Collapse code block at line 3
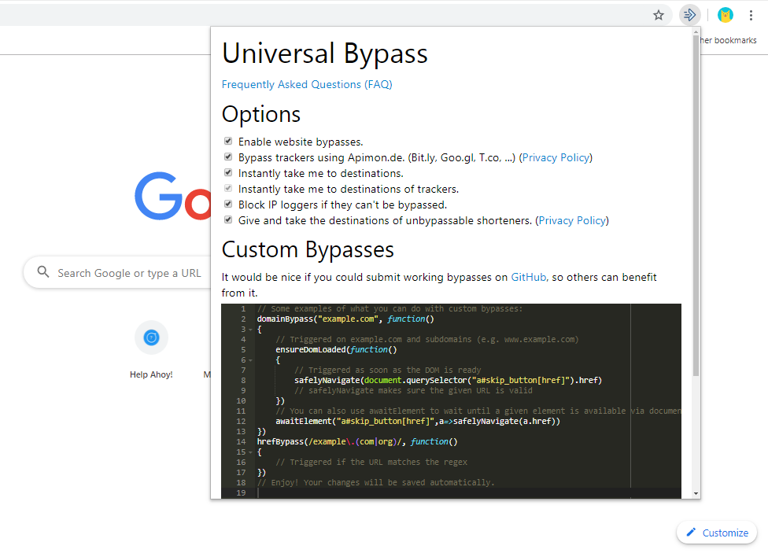Screen dimensions: 768x553 click(x=250, y=330)
